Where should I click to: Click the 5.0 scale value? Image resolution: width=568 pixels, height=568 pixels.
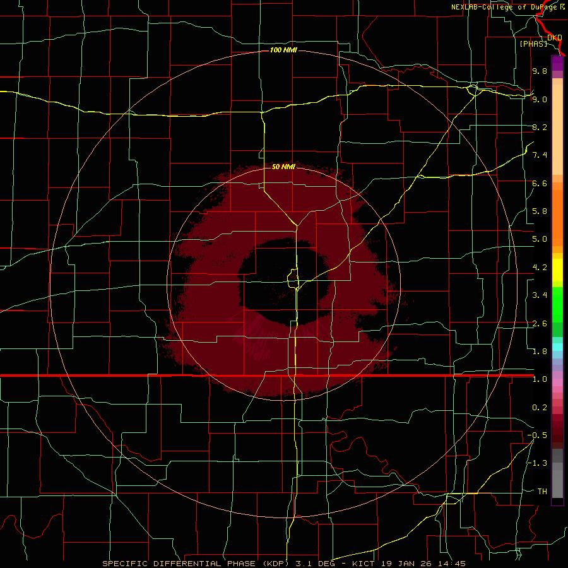point(540,239)
